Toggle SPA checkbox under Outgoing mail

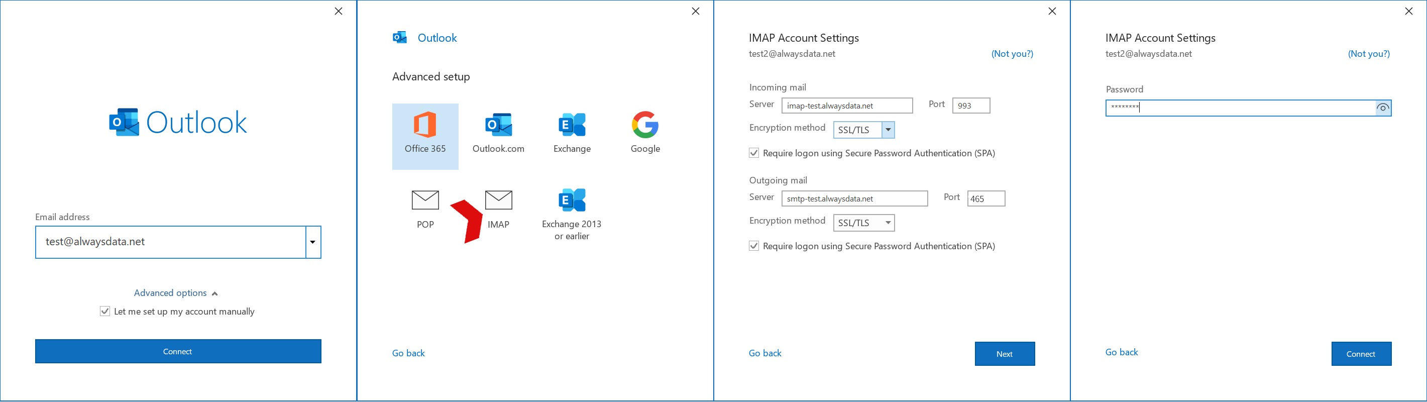click(754, 246)
